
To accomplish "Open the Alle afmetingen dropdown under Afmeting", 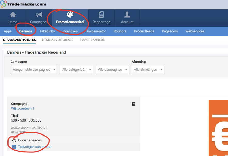I will (148, 70).
